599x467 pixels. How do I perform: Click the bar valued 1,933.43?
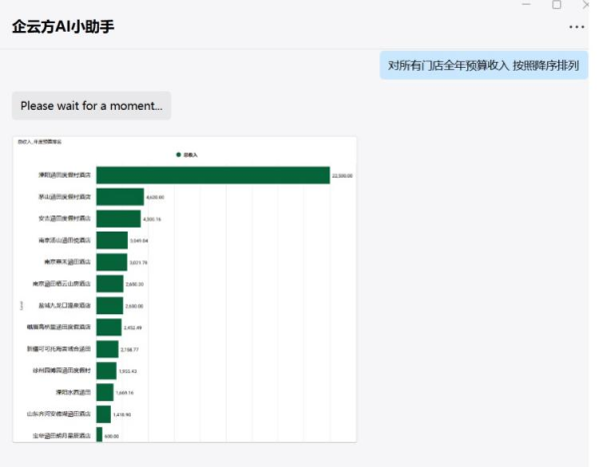[106, 371]
